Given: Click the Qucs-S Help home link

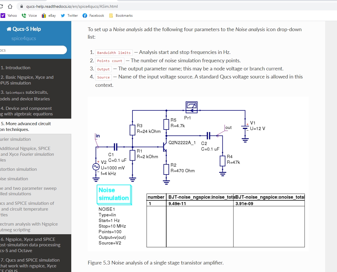Looking at the screenshot, I should [x=24, y=29].
